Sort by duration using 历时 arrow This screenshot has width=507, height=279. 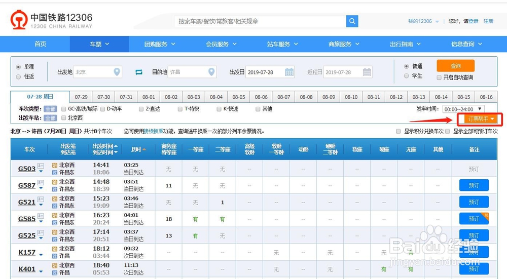coord(144,149)
